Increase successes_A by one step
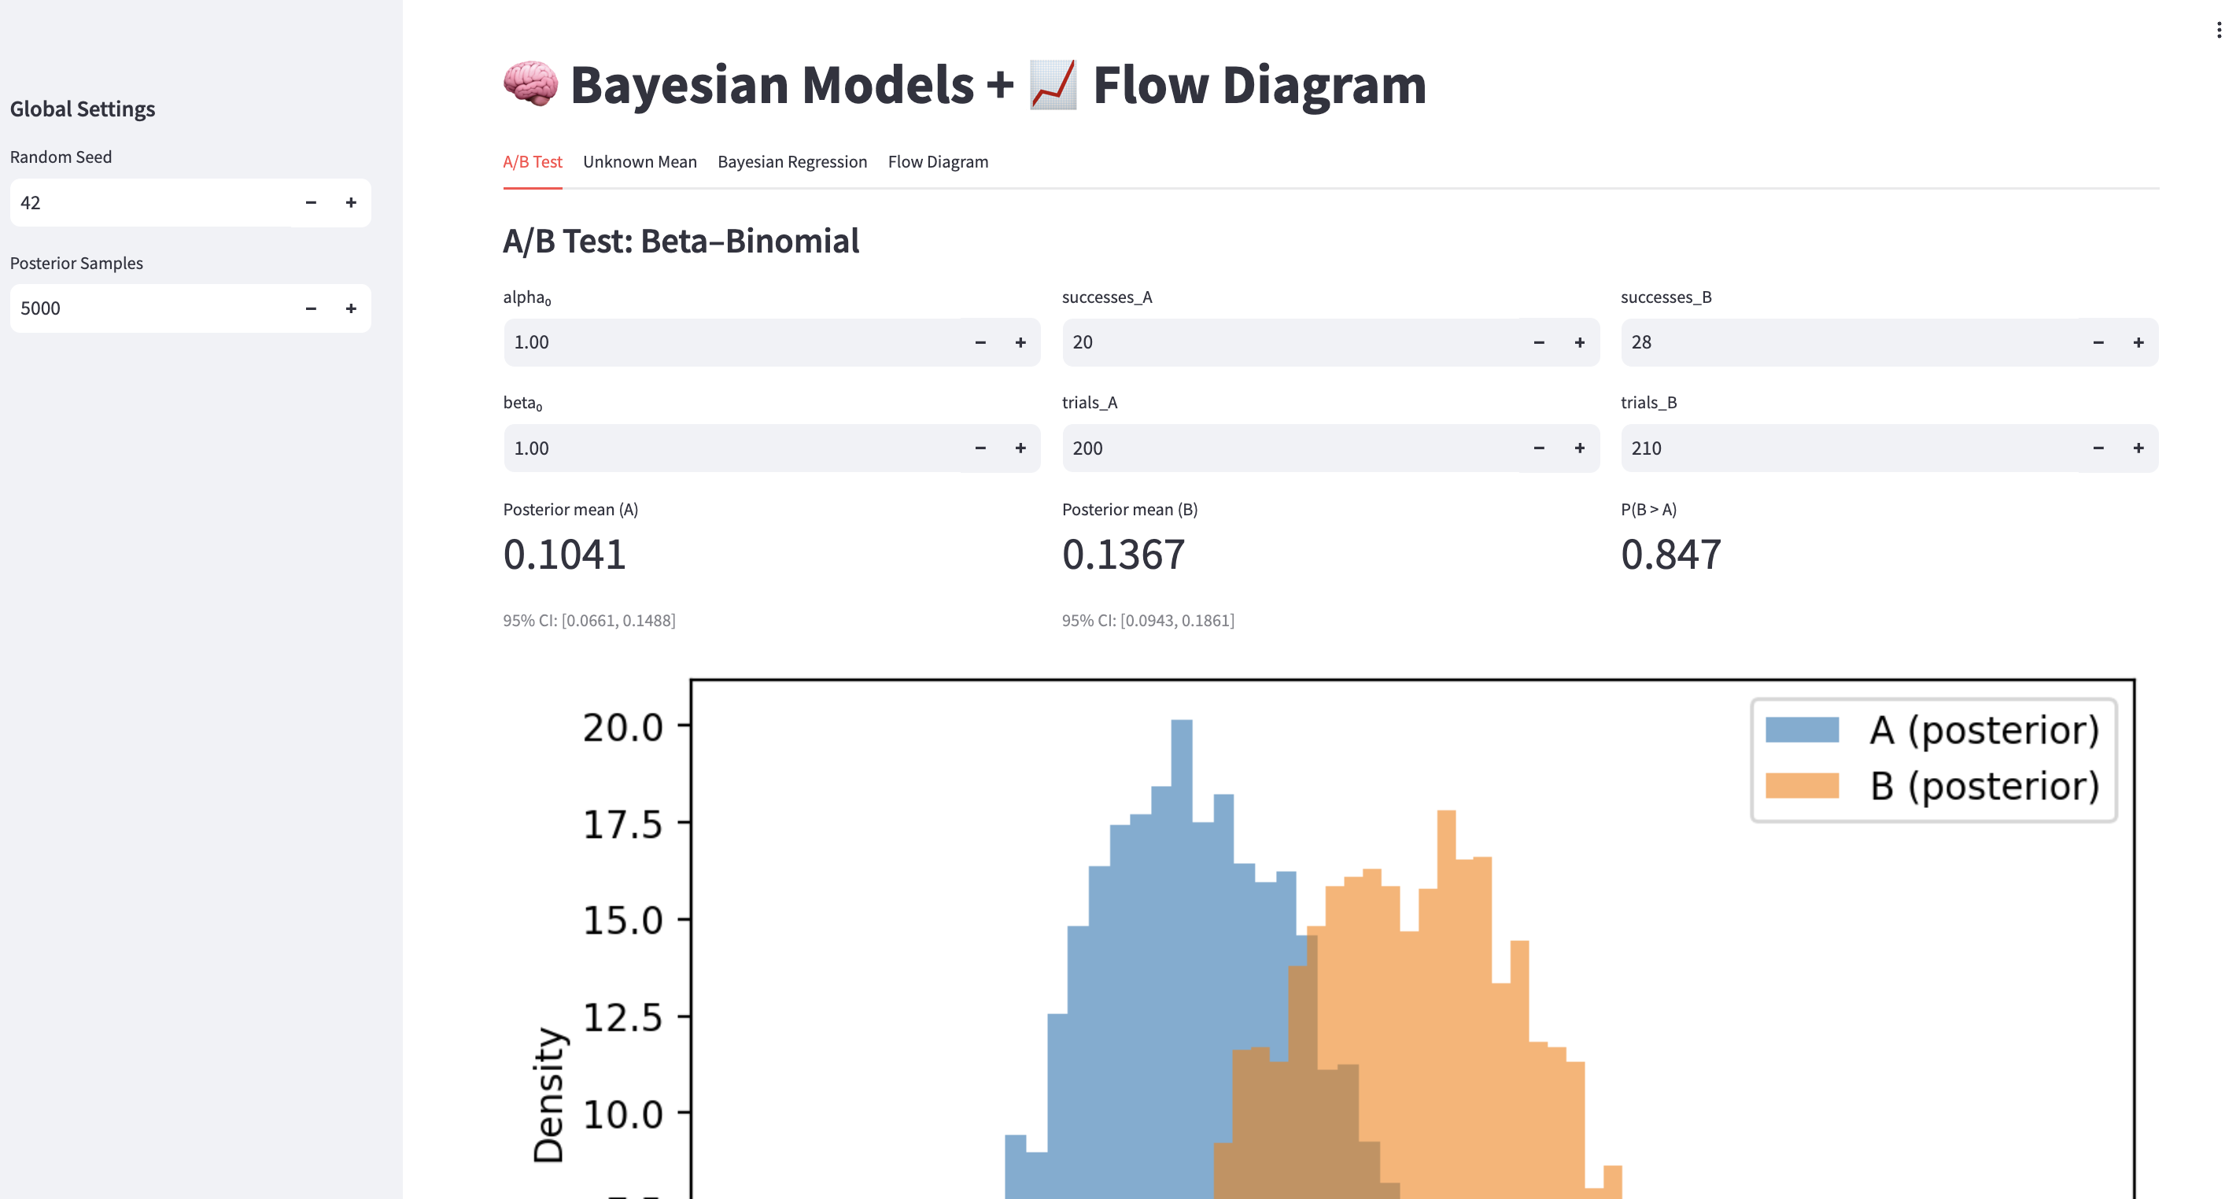Screen dimensions: 2225x1199 click(x=1579, y=343)
